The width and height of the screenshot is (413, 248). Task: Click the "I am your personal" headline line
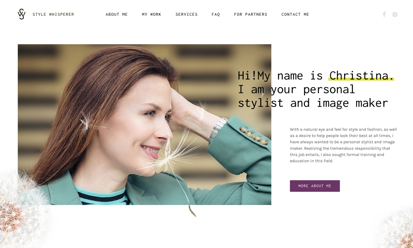tap(296, 89)
